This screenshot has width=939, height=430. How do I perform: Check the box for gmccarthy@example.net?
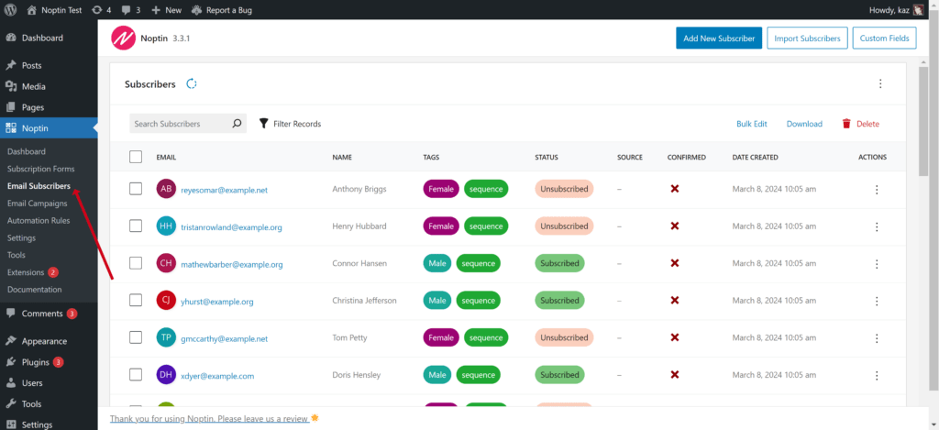tap(136, 337)
